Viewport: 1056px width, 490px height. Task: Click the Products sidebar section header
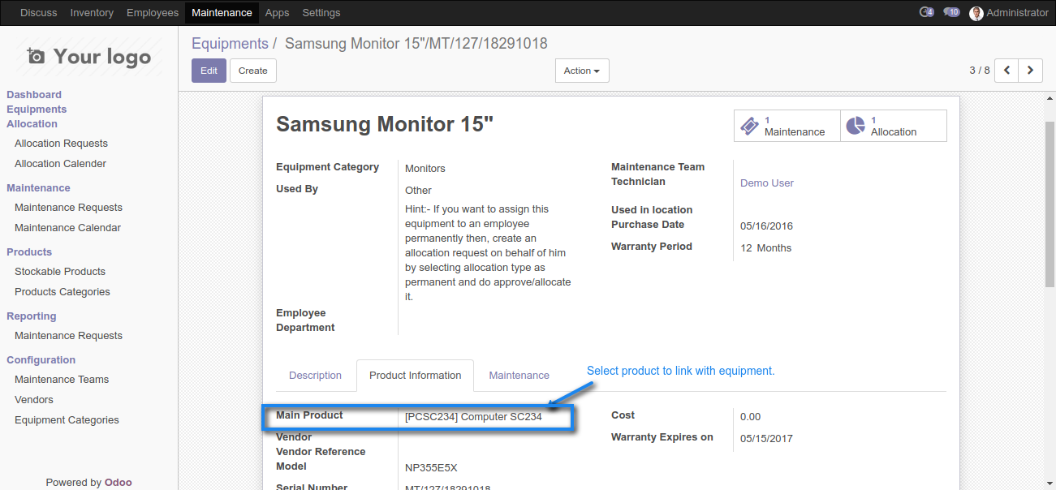pos(29,252)
